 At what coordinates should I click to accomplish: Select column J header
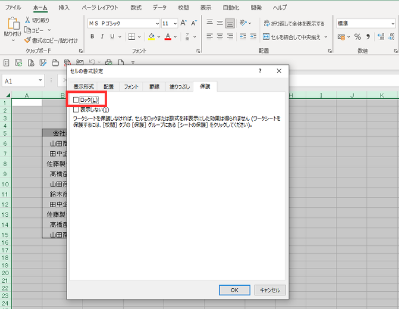pos(352,95)
